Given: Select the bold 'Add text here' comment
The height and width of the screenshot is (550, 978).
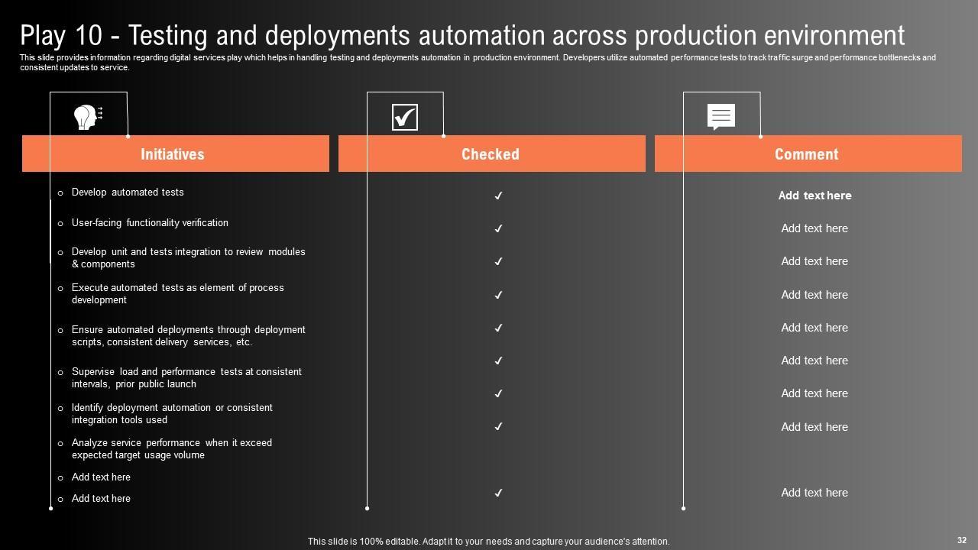Looking at the screenshot, I should click(x=814, y=196).
